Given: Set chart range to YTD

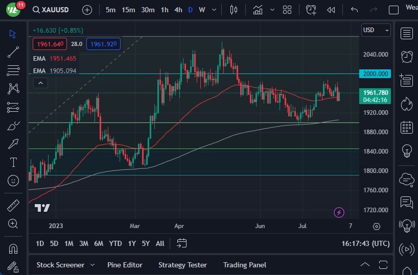Looking at the screenshot, I should point(115,243).
